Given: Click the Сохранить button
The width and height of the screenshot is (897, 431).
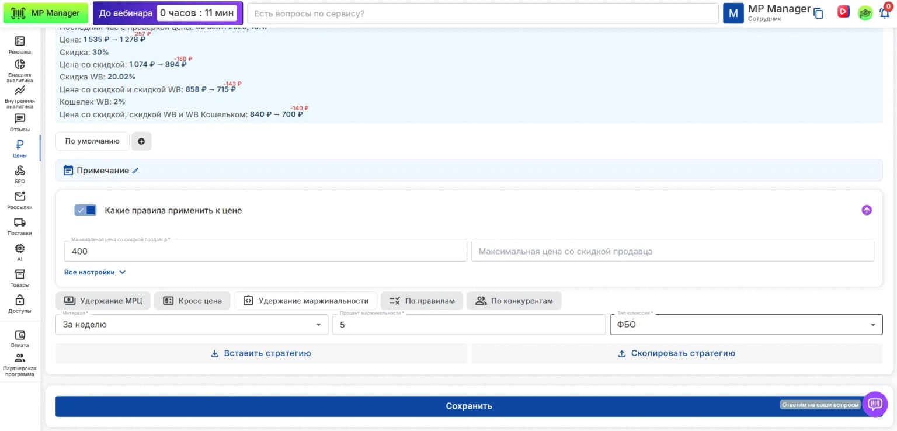Looking at the screenshot, I should tap(469, 406).
